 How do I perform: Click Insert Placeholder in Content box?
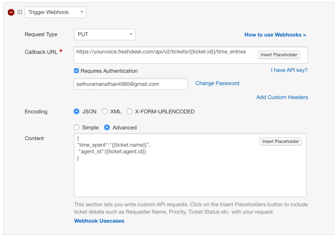point(280,141)
